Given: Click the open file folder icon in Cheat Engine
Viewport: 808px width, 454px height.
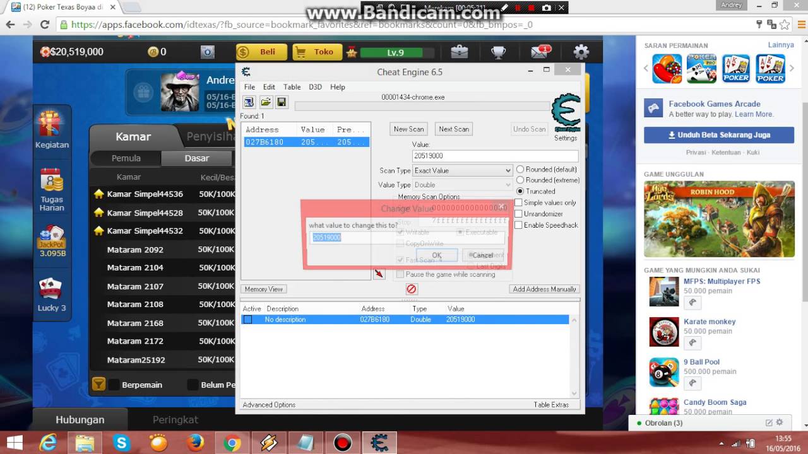Looking at the screenshot, I should [266, 102].
